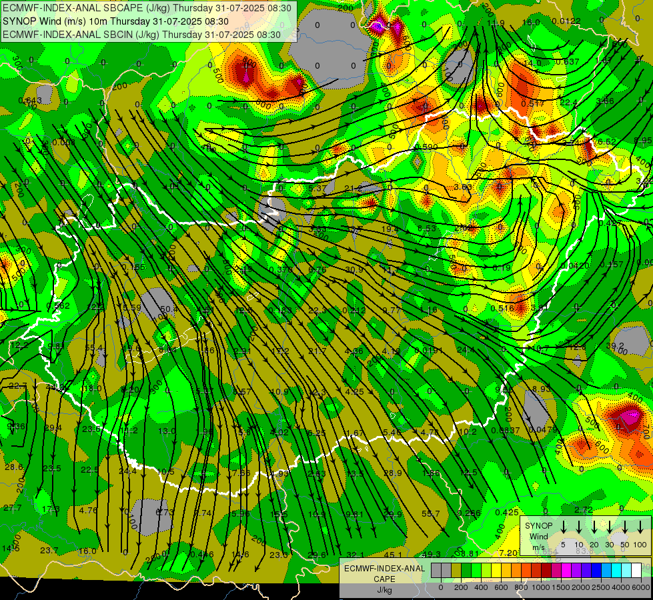Click the map value '30.9'
653x600 pixels.
click(354, 270)
